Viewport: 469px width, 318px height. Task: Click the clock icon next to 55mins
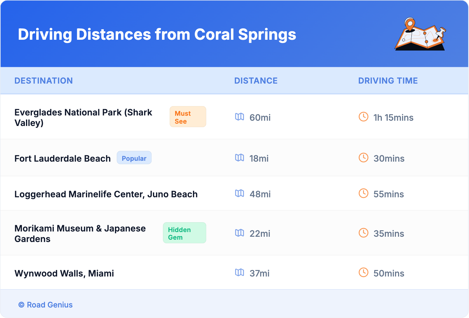[363, 193]
